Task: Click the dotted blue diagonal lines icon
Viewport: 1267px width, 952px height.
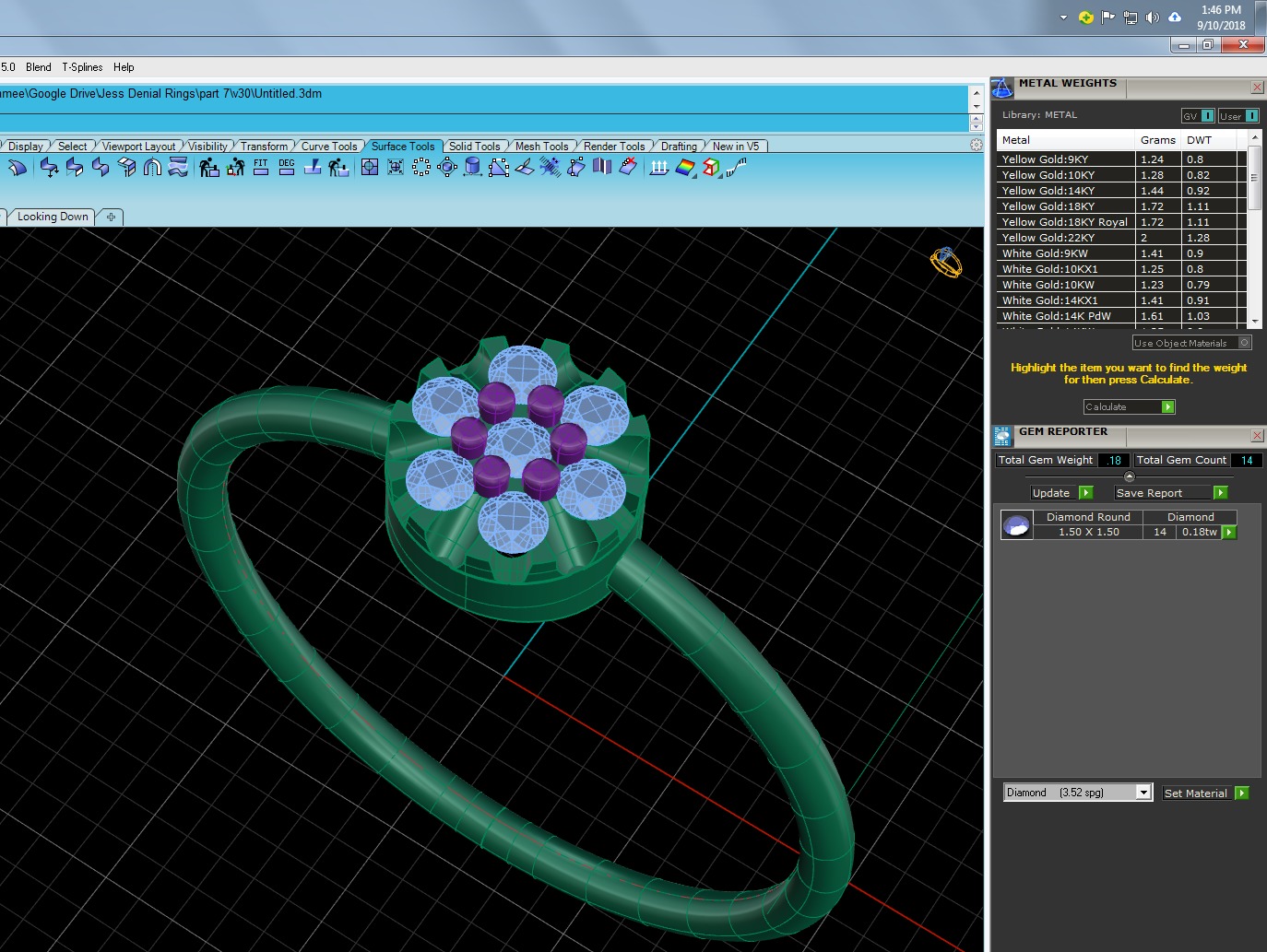Action: (x=551, y=167)
